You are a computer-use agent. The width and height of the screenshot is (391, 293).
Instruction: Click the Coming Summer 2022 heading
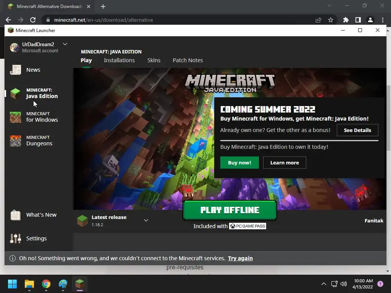coord(268,109)
